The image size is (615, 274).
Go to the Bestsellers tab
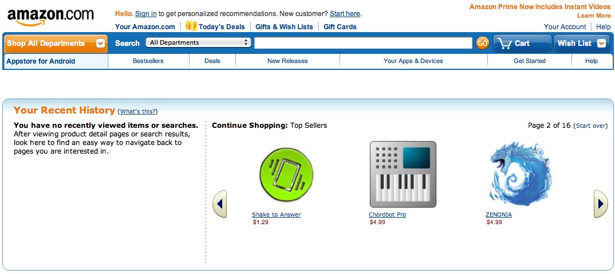coord(148,61)
